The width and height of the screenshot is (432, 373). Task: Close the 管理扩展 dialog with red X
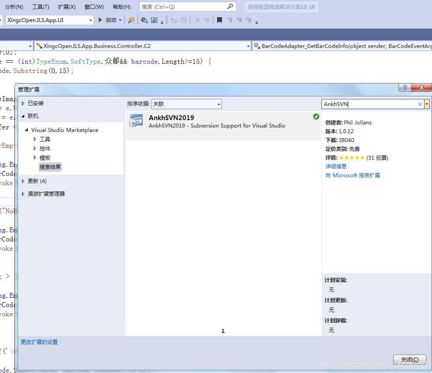tap(421, 88)
